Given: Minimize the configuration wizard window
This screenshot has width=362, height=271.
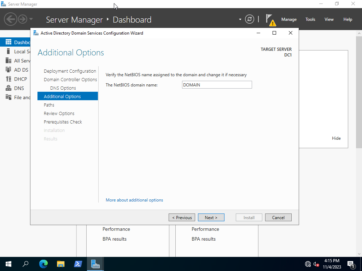Looking at the screenshot, I should coord(258,33).
